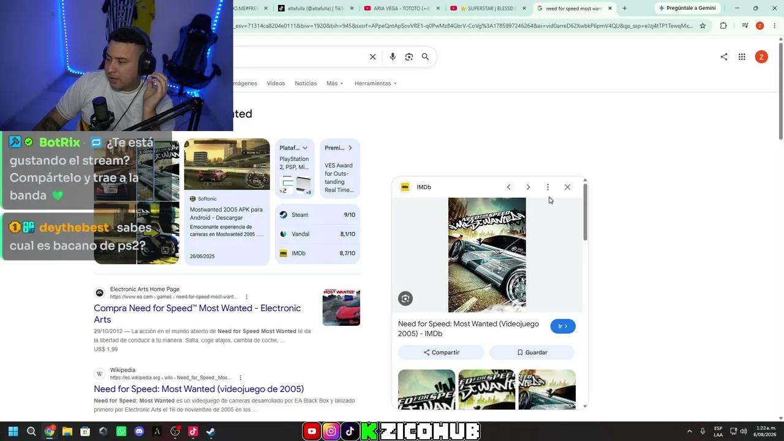Open Chrome media controls icon
The width and height of the screenshot is (784, 441).
coord(745,26)
